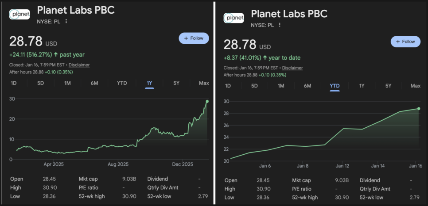Screen dimensions: 428x206
Task: Click the Planet logo in right panel
Action: click(234, 18)
